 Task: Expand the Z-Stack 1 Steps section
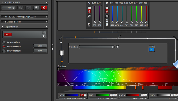pos(2,22)
